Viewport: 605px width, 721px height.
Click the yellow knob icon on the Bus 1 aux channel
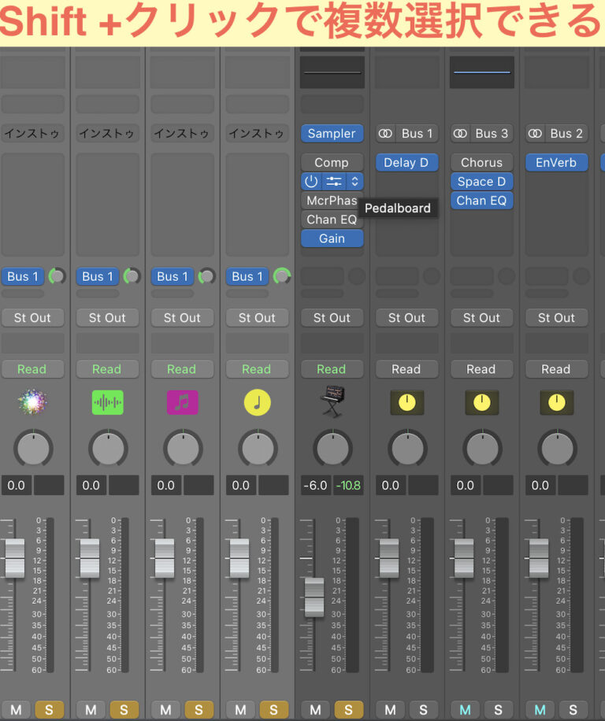(x=407, y=403)
